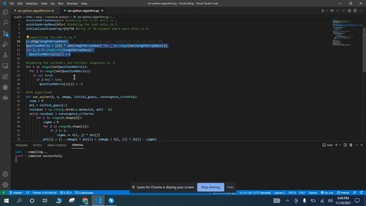The width and height of the screenshot is (366, 206).
Task: Click the 'numerical-analysis' breadcrumb segment
Action: tap(57, 17)
